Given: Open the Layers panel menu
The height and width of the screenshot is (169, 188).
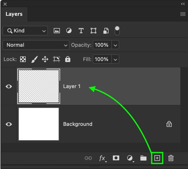Looking at the screenshot, I should (183, 14).
